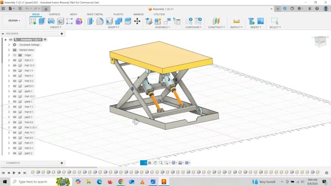Select the Move/Copy arrows tool
This screenshot has height=186, width=331.
[137, 21]
